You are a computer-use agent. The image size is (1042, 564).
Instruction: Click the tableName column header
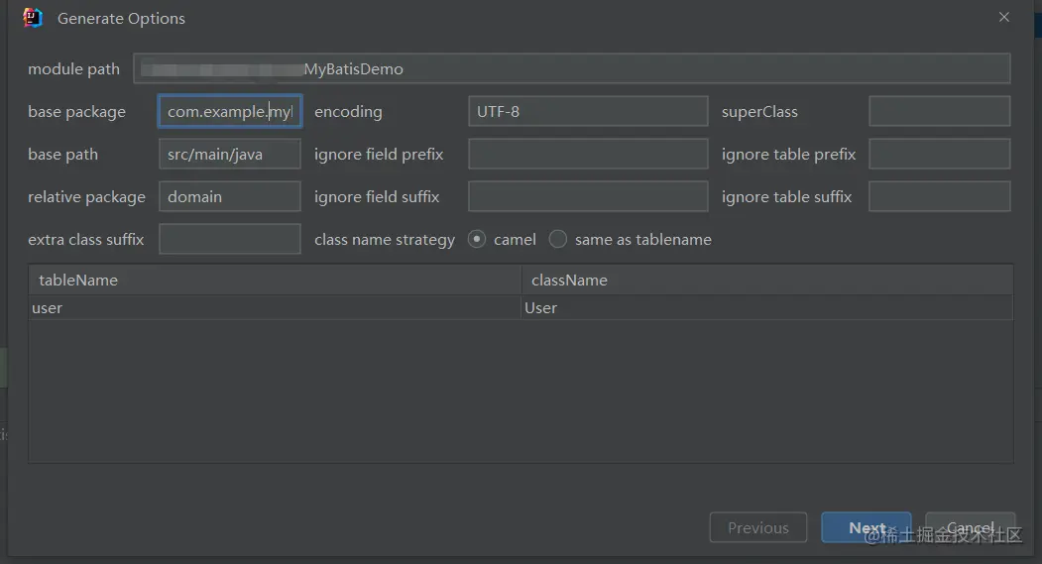tap(275, 280)
